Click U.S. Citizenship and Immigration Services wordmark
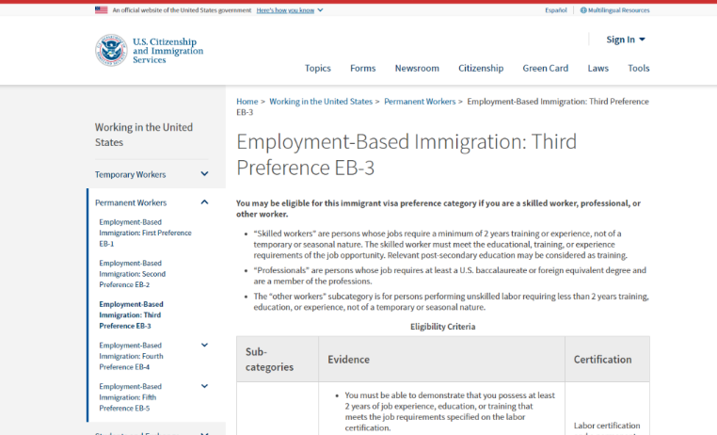Image resolution: width=717 pixels, height=435 pixels. pyautogui.click(x=167, y=51)
